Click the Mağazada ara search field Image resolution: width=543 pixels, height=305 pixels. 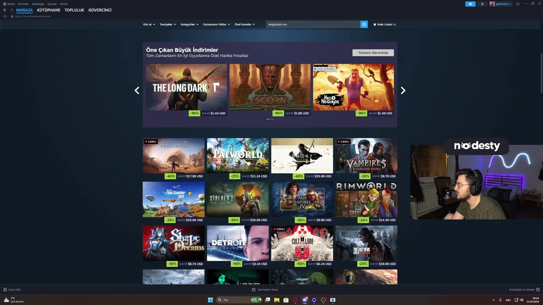tap(313, 24)
